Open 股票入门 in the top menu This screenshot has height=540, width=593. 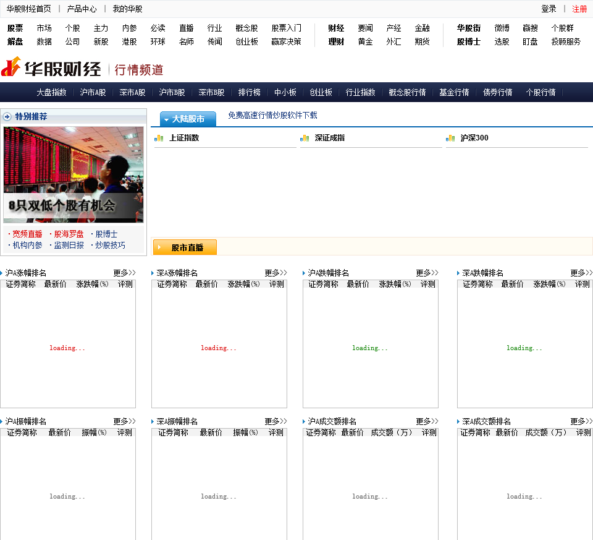click(x=286, y=28)
